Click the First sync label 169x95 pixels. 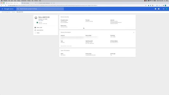87,20
